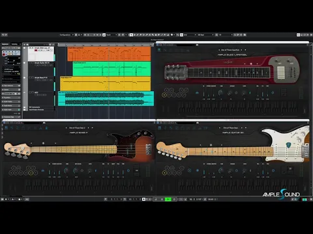Select yellow-highlighted articulation in Ample Guitar SC
This screenshot has width=313, height=234.
[164, 173]
